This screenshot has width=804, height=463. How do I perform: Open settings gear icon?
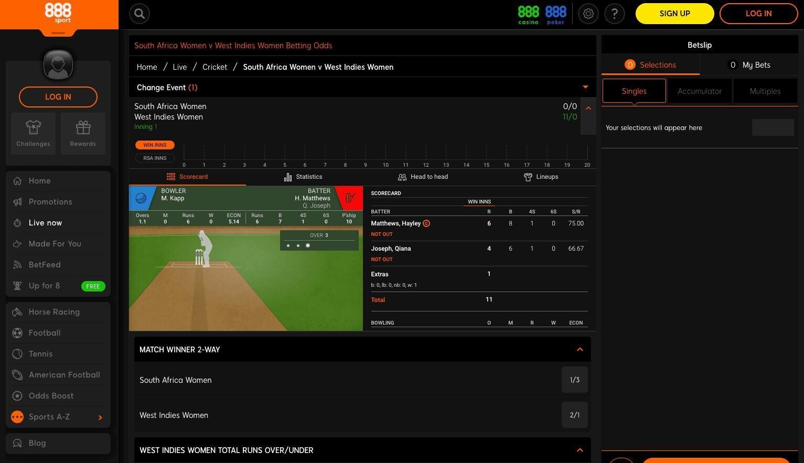(588, 14)
